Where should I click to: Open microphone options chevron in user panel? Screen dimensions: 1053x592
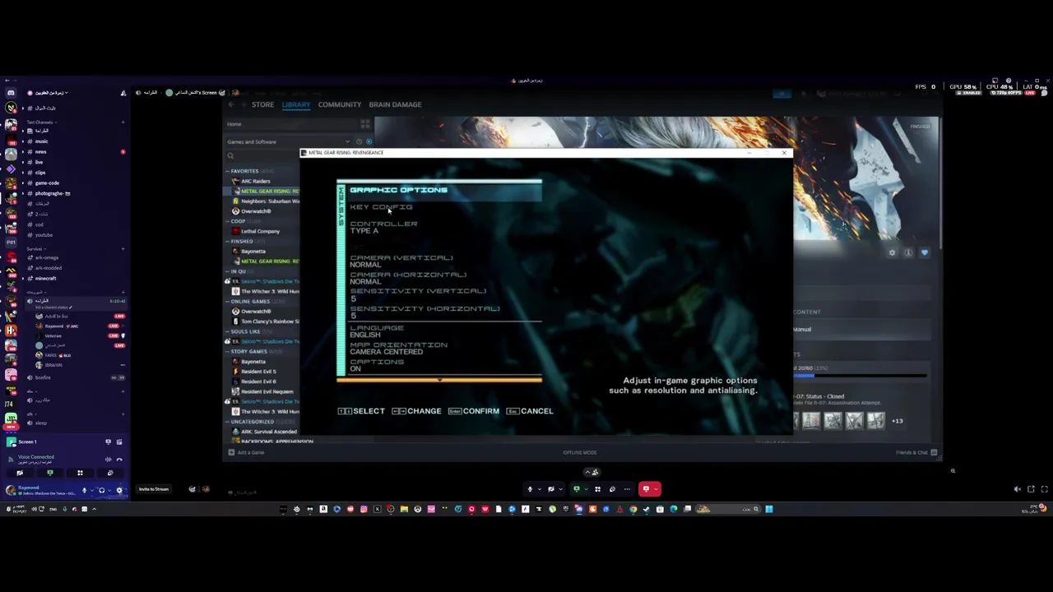coord(92,490)
